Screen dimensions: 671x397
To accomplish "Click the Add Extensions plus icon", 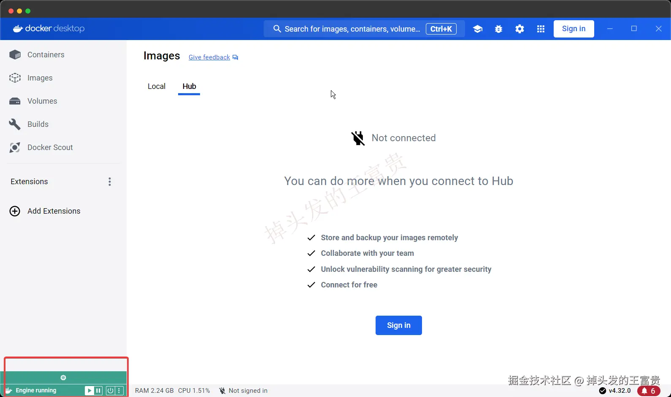I will point(15,211).
